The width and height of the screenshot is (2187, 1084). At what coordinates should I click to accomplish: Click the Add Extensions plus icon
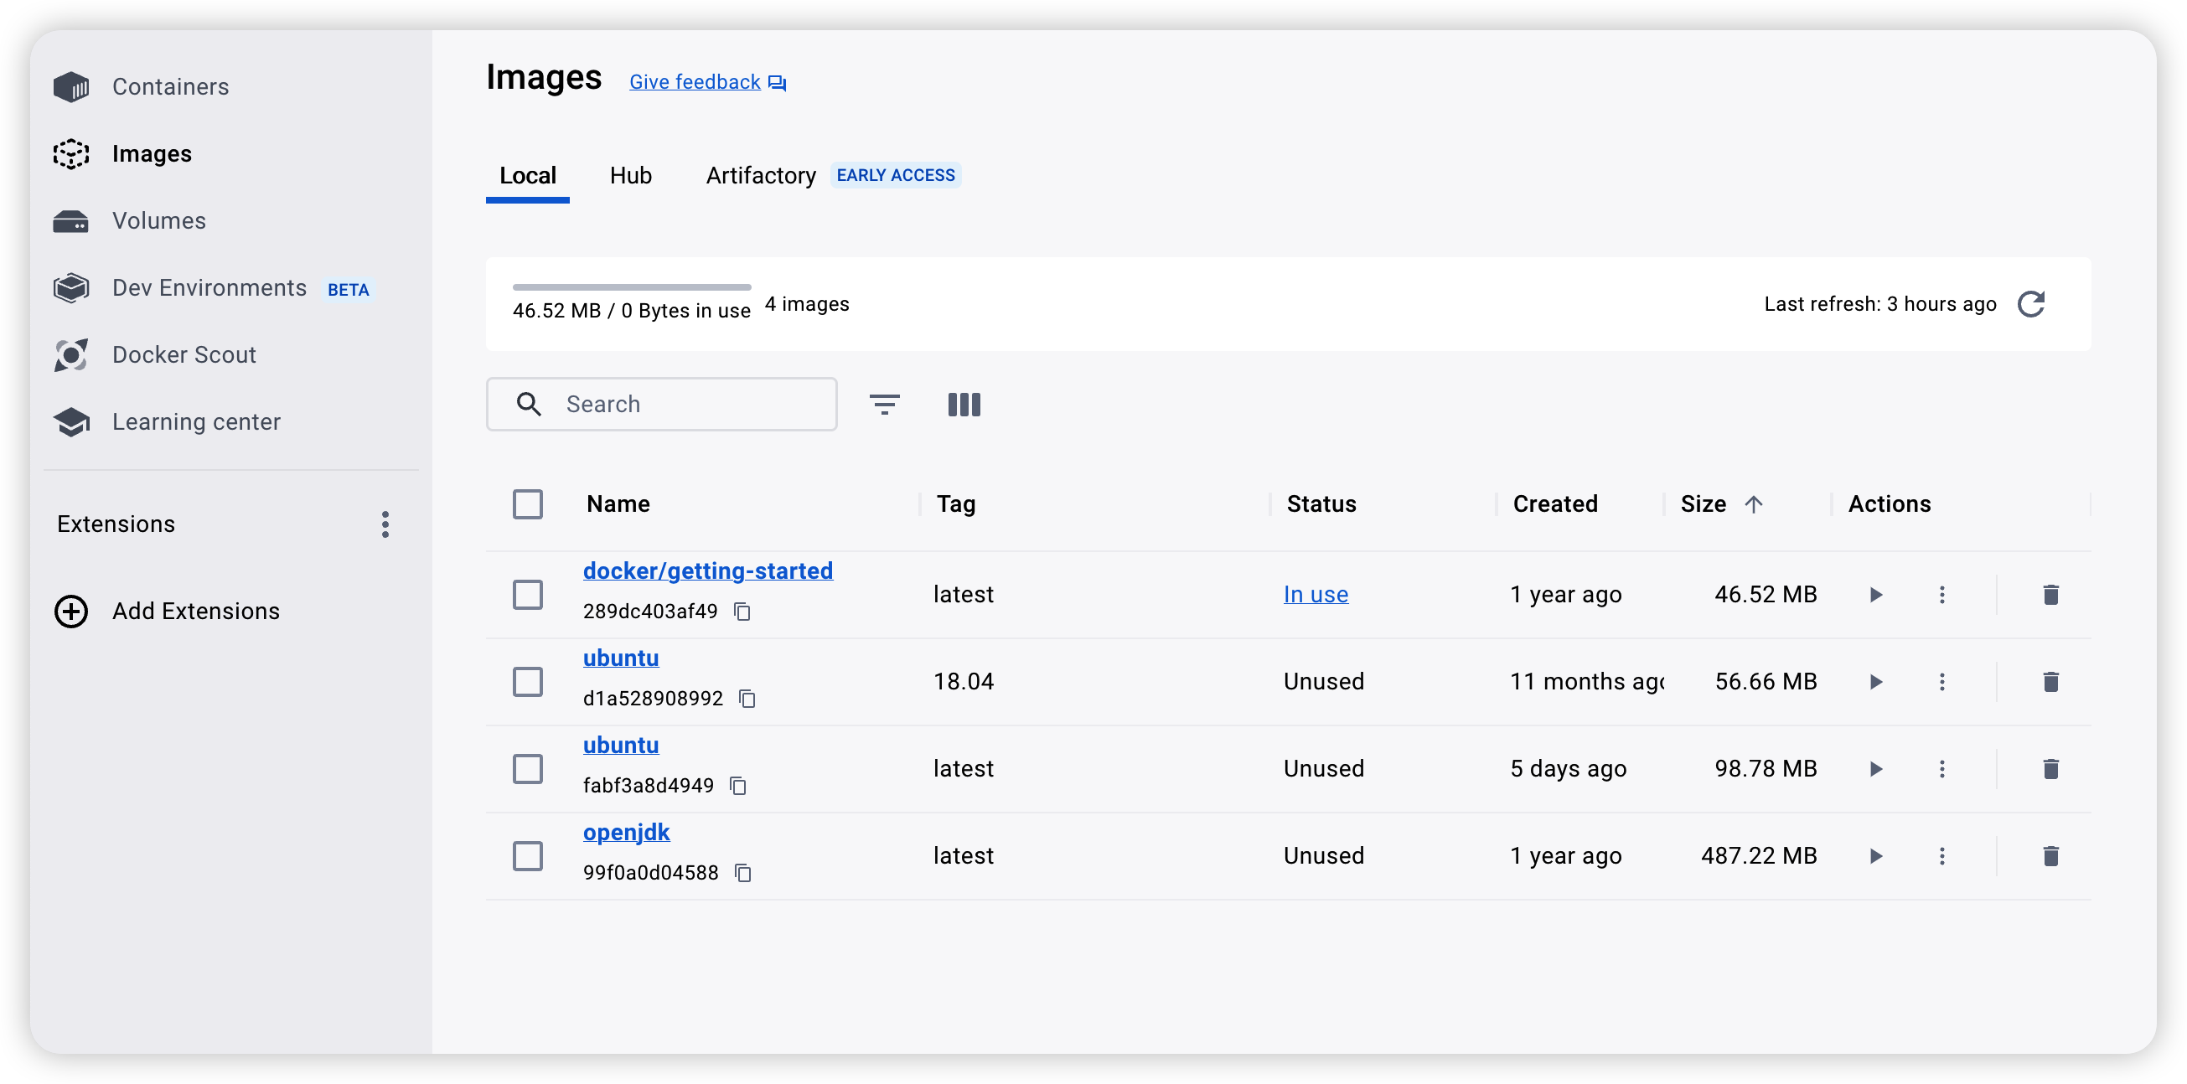tap(71, 612)
